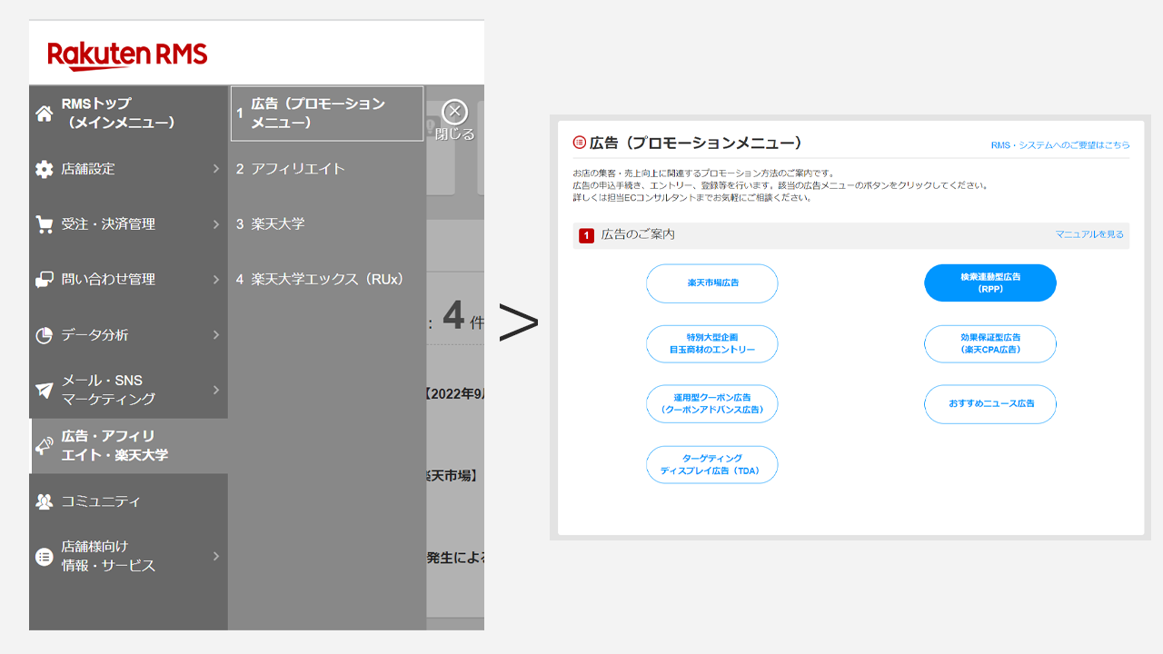Click the people icon for コミュニティ
The width and height of the screenshot is (1163, 654).
tap(44, 501)
